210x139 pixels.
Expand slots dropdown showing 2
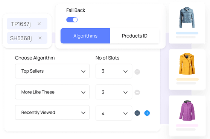pos(114,92)
